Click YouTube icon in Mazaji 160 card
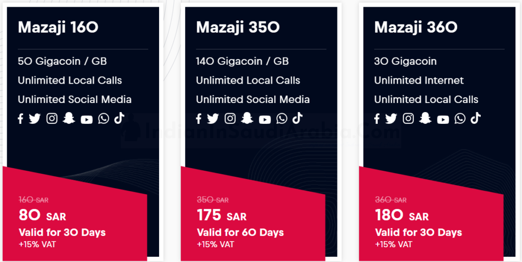The height and width of the screenshot is (262, 522). click(87, 119)
